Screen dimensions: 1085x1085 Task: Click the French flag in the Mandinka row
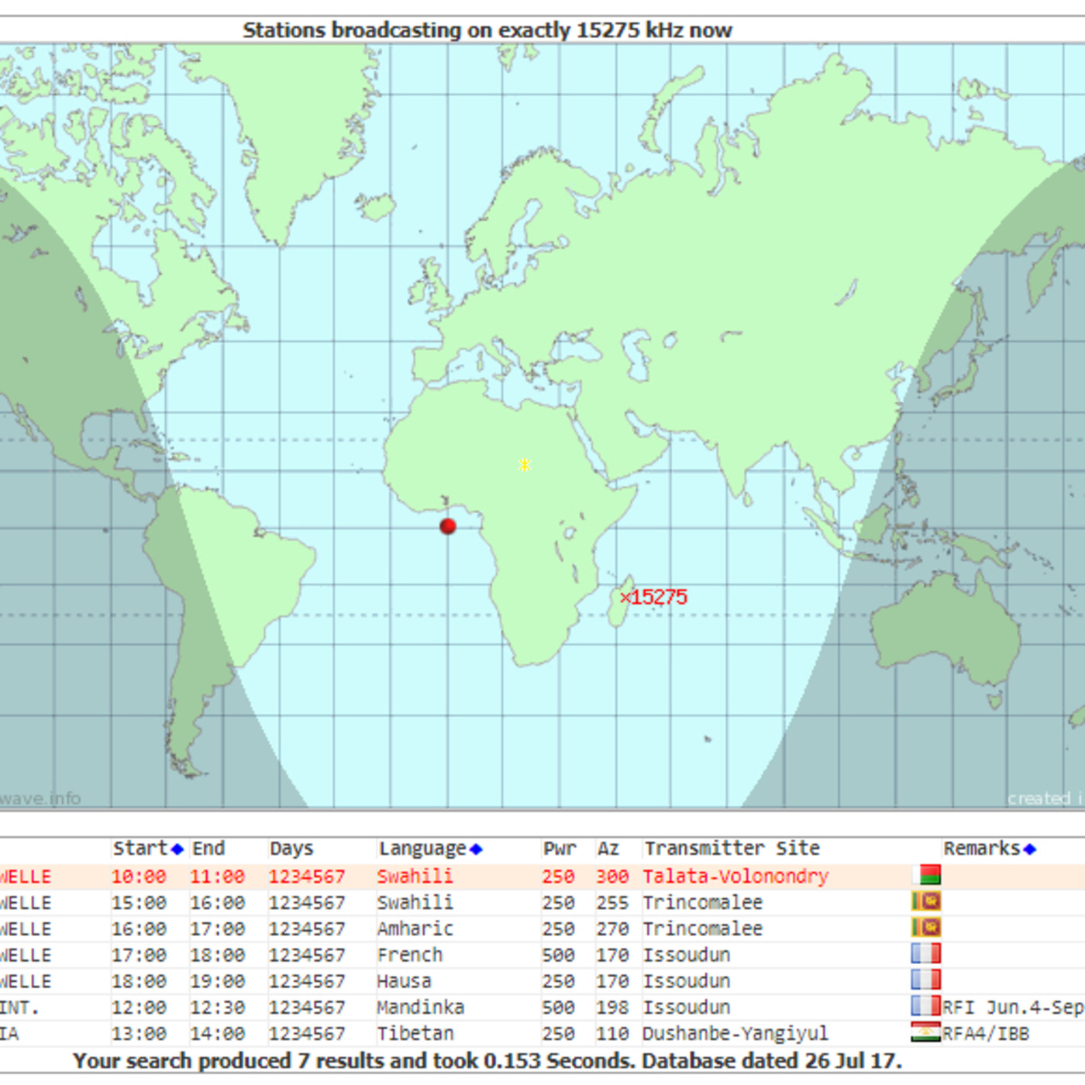pyautogui.click(x=926, y=1007)
